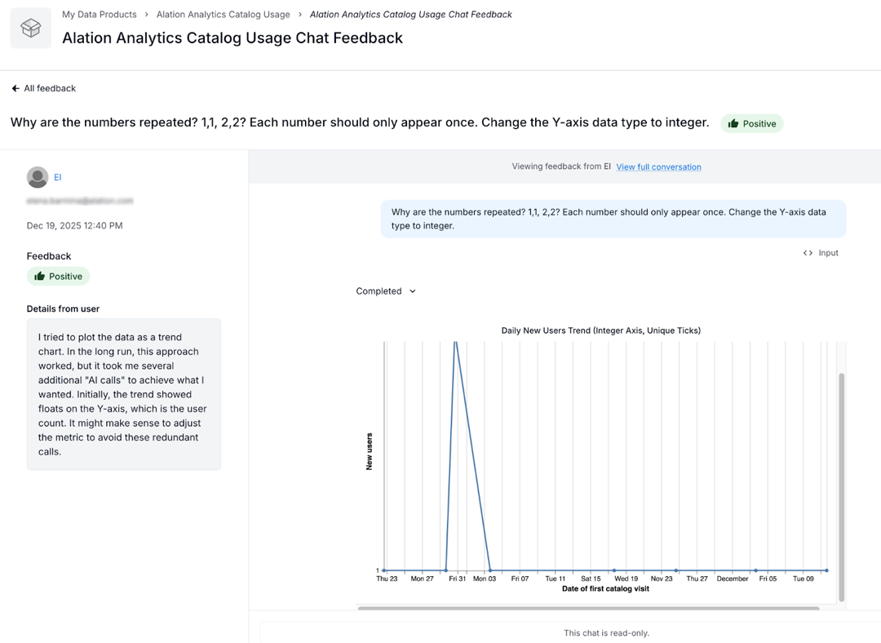Open the View full conversation link

click(658, 166)
